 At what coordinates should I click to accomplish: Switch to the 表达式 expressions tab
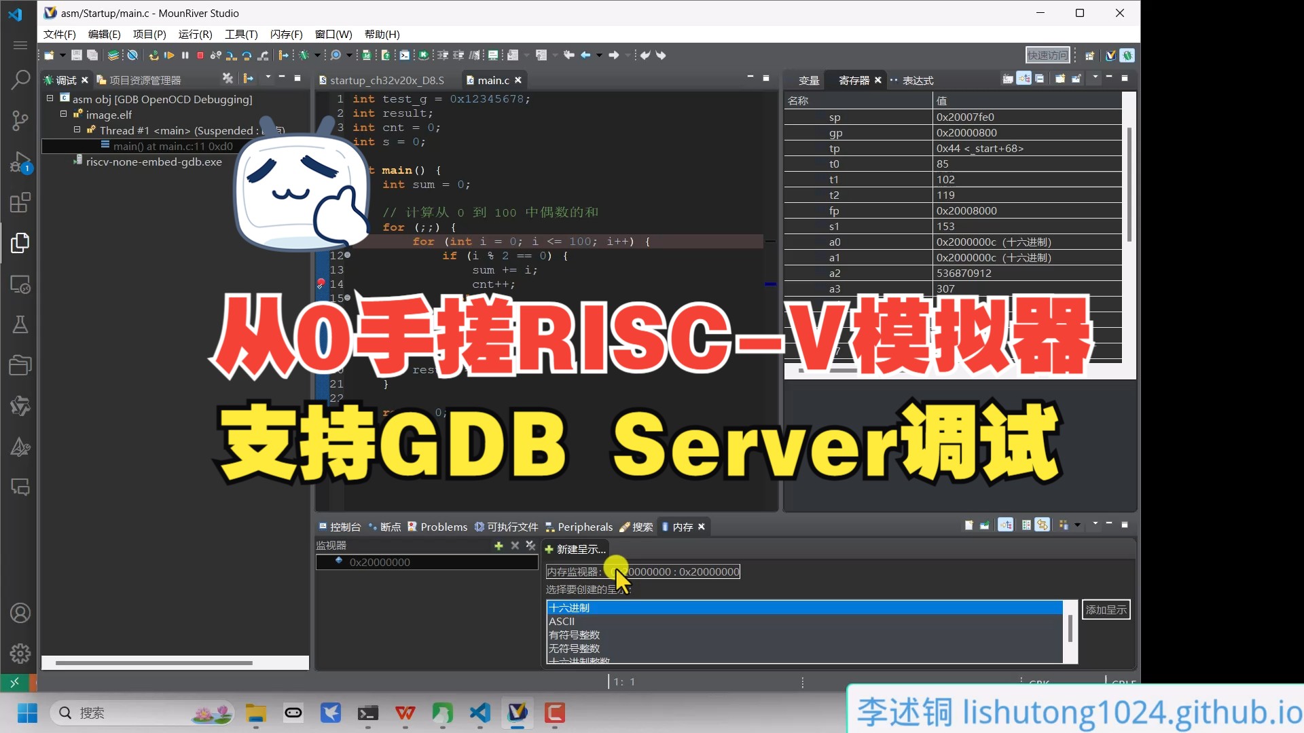[x=911, y=80]
